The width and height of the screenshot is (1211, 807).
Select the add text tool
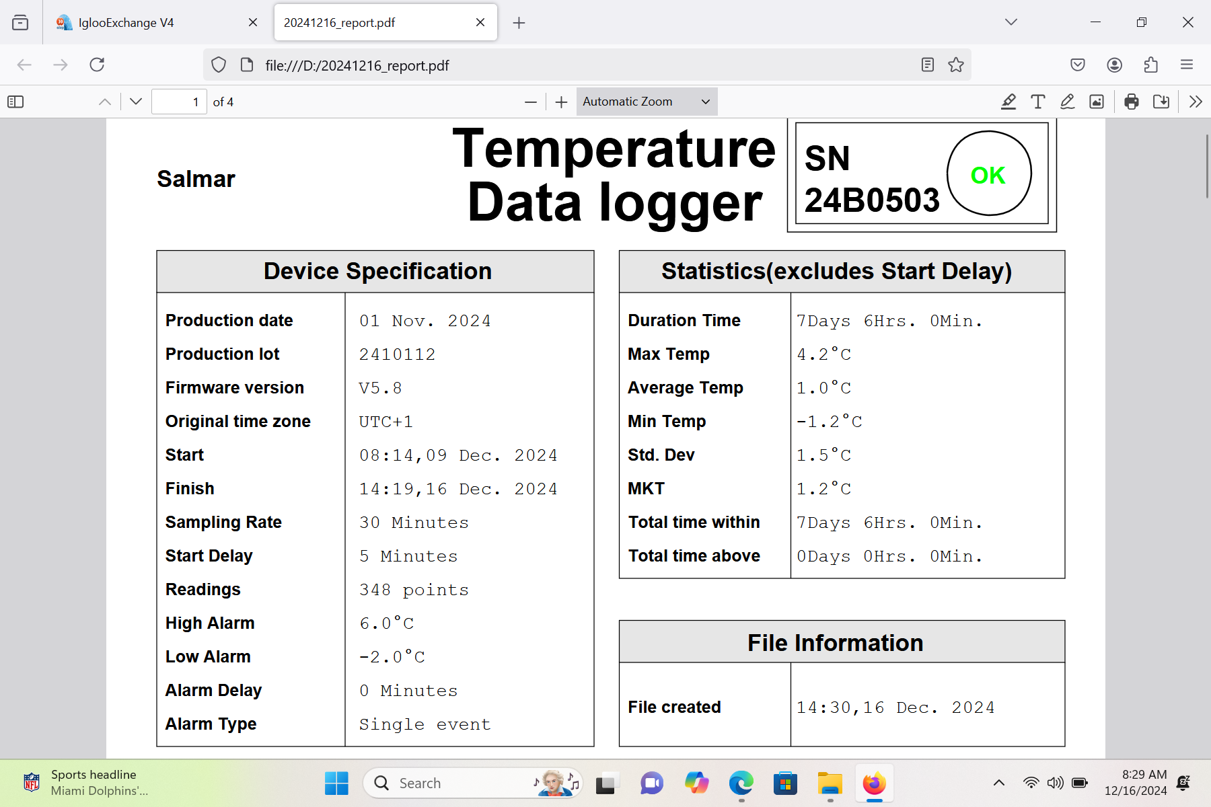click(x=1037, y=102)
